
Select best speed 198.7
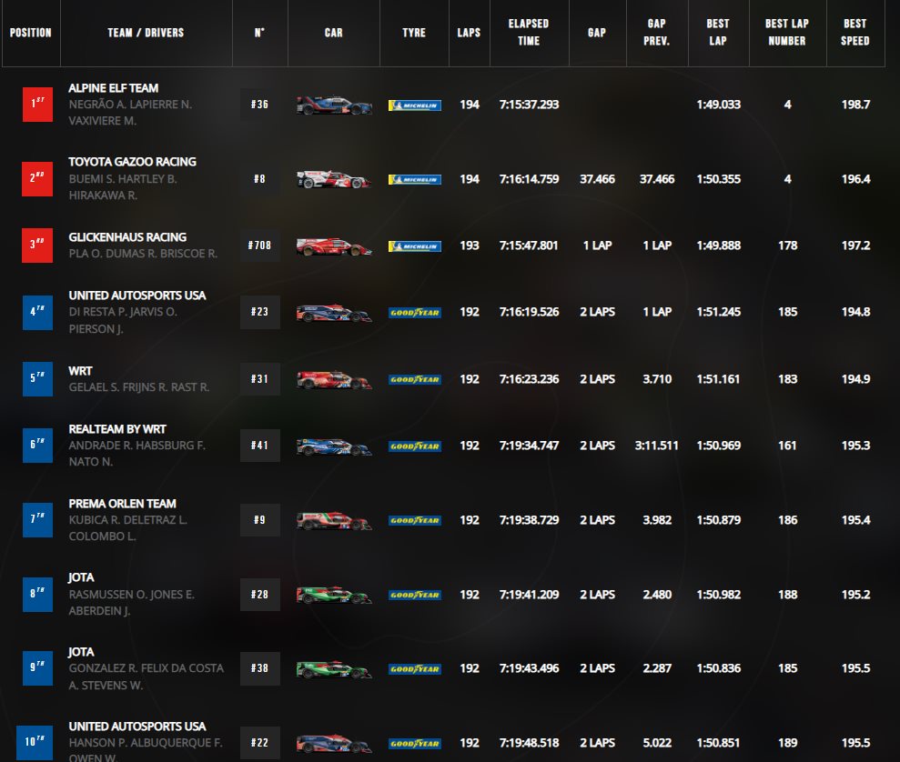click(x=855, y=105)
